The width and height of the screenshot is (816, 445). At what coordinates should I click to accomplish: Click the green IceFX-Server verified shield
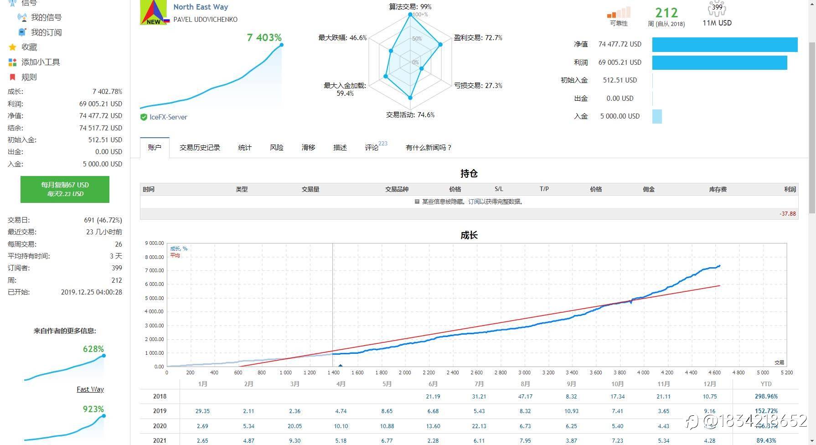coord(144,117)
